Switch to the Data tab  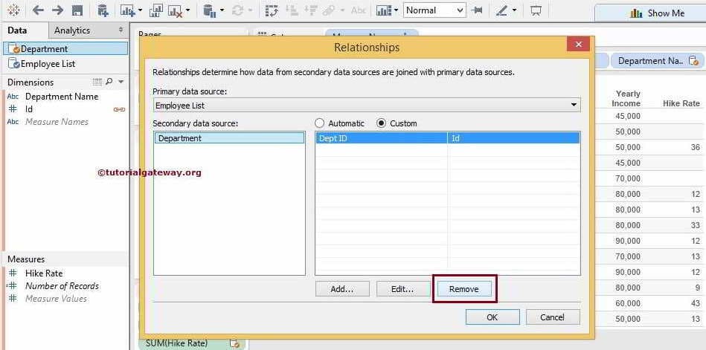(x=17, y=30)
